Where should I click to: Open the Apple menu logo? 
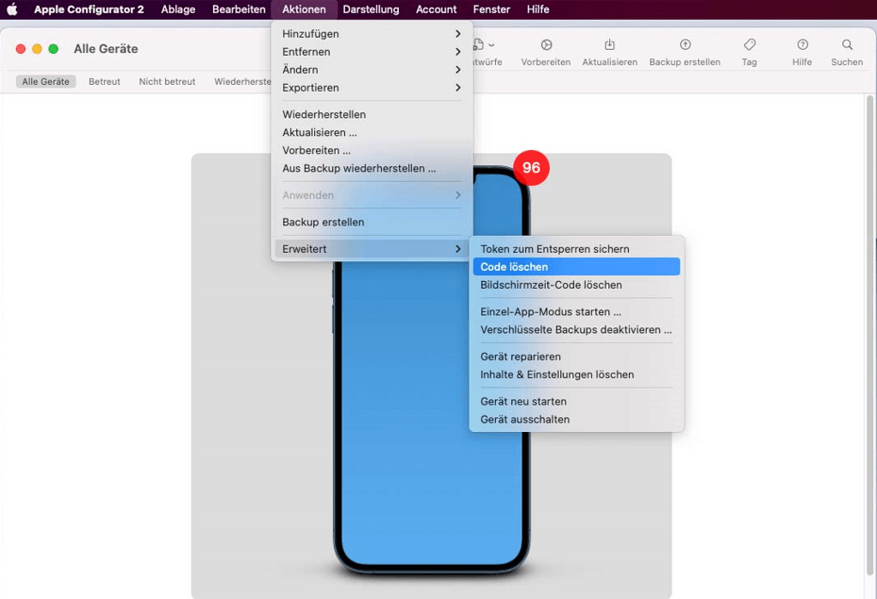(x=12, y=9)
